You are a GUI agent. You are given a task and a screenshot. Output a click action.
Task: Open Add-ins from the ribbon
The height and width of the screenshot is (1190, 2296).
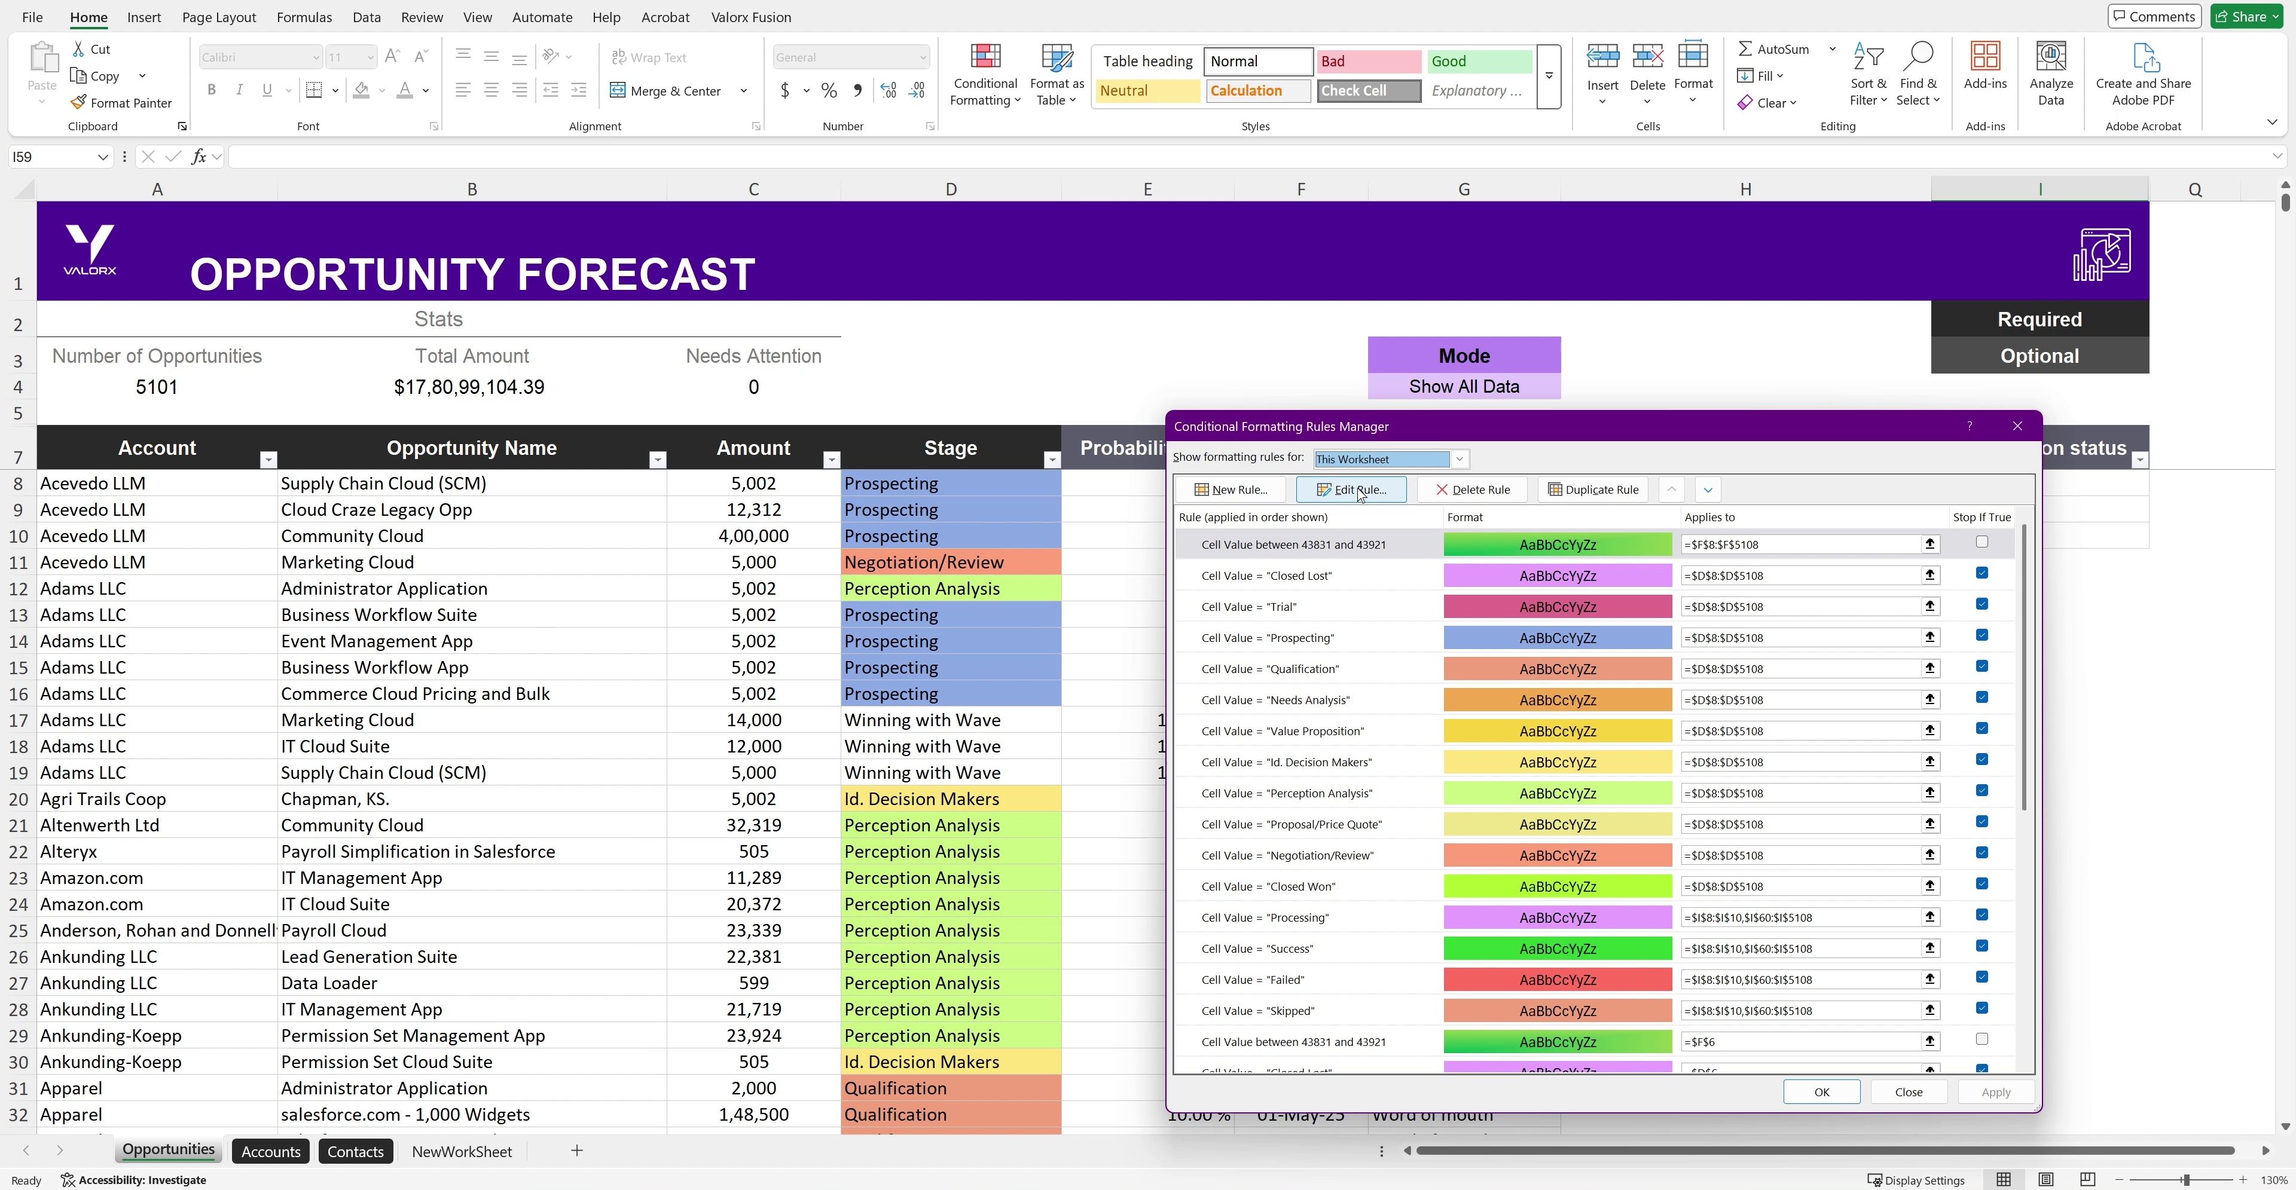point(1985,66)
